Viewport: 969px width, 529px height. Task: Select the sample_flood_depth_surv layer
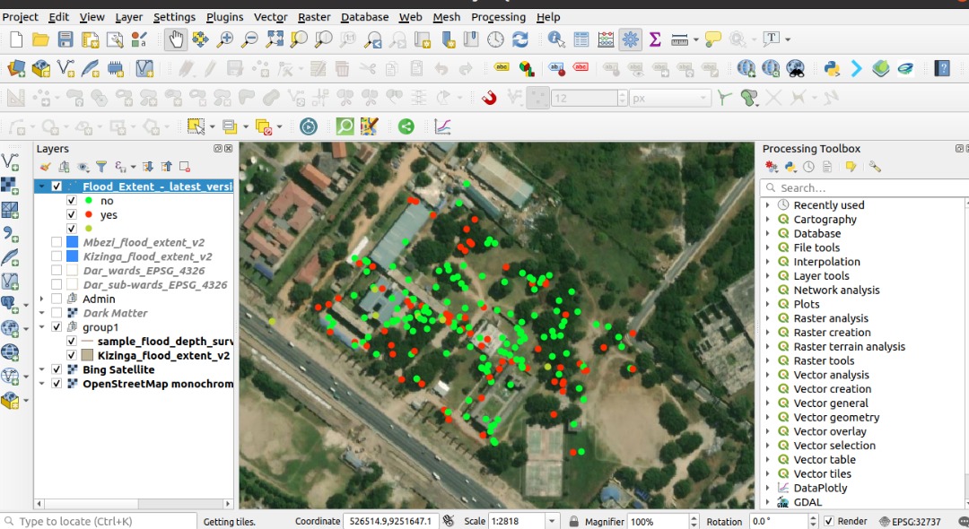pos(165,342)
